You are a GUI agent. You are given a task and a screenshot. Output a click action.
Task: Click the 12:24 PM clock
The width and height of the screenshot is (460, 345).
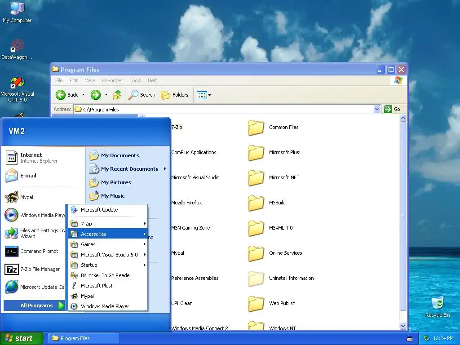(443, 338)
